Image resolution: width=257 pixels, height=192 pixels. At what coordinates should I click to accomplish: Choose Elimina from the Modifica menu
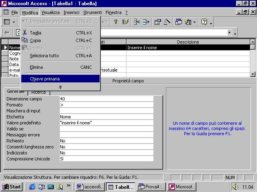click(61, 67)
